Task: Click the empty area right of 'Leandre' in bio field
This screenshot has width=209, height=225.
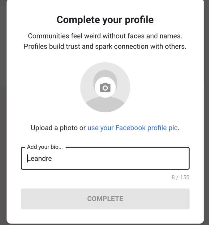Action: coord(125,158)
